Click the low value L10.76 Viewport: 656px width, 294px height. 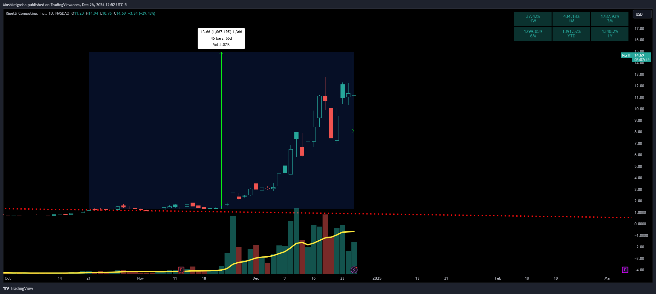coord(106,13)
